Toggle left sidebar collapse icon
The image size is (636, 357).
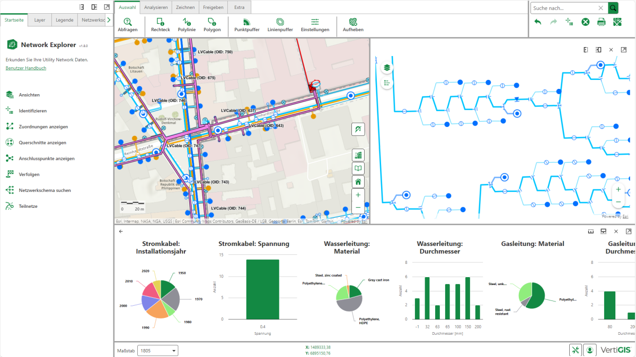click(x=82, y=7)
